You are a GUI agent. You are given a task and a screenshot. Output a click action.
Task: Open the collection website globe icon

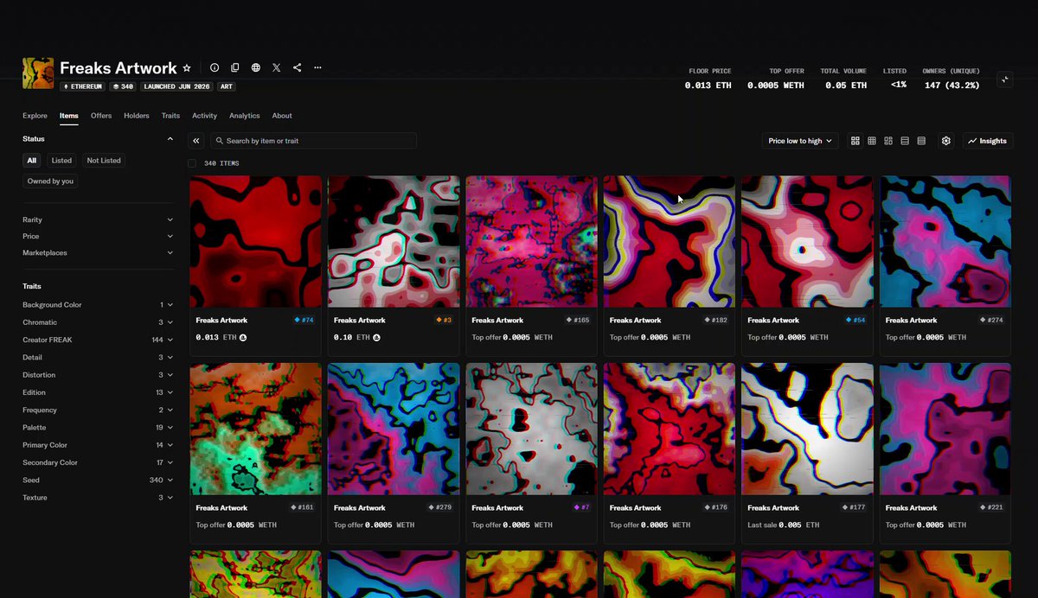[x=256, y=67]
